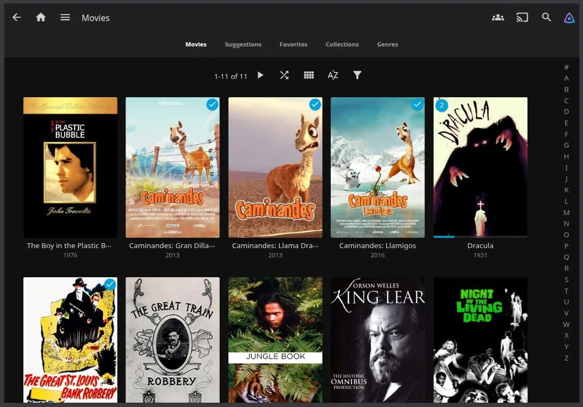The height and width of the screenshot is (407, 583).
Task: Shuffle the movie library
Action: pyautogui.click(x=284, y=75)
